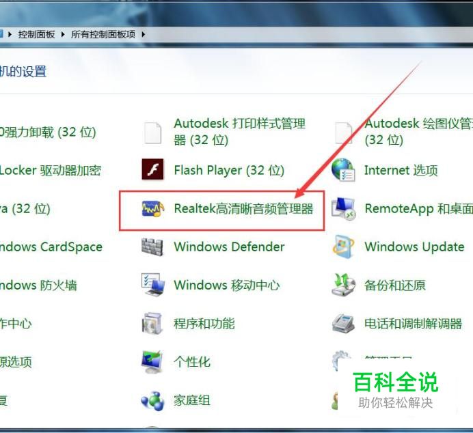The width and height of the screenshot is (473, 433).
Task: Open Windows CardSpace link
Action: (x=51, y=247)
